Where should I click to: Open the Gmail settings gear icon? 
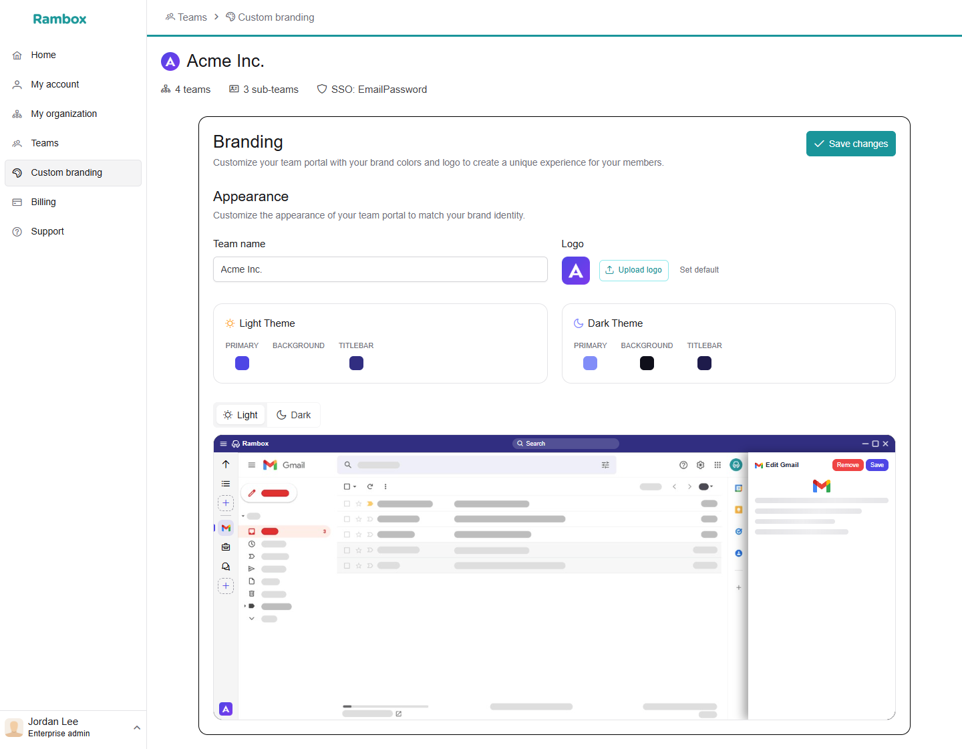click(700, 465)
